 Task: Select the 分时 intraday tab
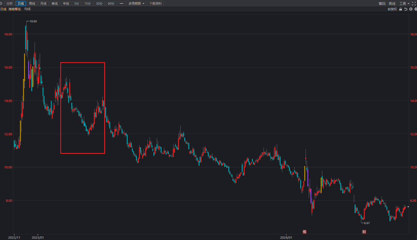(9, 4)
